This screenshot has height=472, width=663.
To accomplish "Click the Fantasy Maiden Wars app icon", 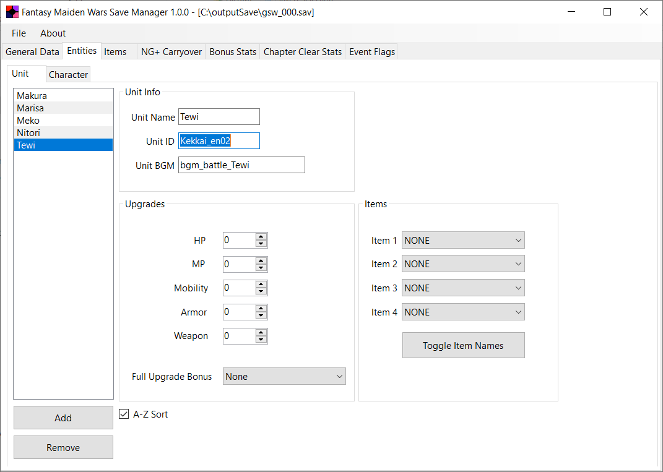I will click(12, 12).
